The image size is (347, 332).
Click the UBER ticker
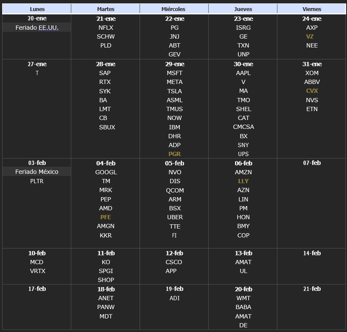(x=175, y=217)
